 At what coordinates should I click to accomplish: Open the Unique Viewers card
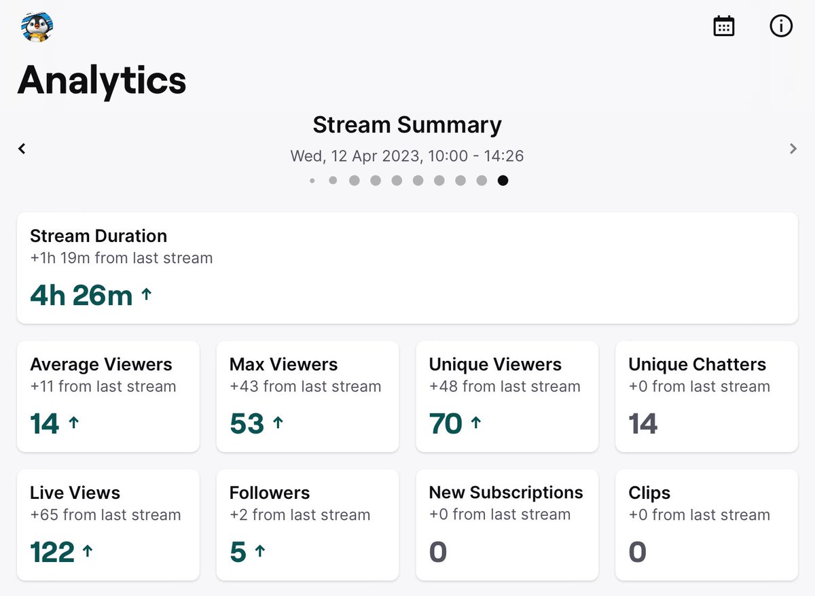507,396
